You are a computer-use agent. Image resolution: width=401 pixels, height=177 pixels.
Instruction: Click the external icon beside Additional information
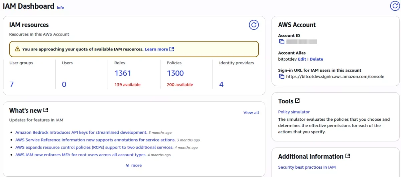[x=348, y=156]
